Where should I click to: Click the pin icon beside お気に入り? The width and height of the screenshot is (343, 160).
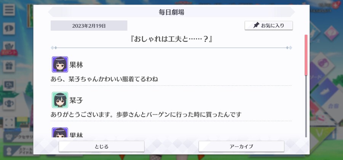coord(256,26)
